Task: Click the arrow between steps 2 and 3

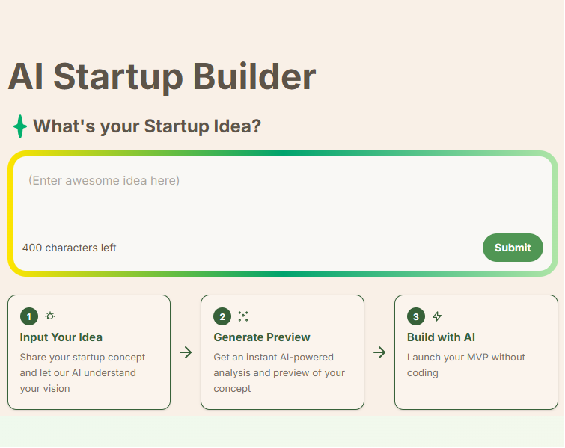Action: [x=379, y=352]
